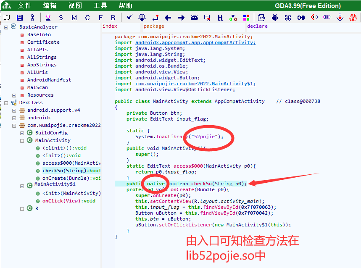
Task: Open the 帮助 menu
Action: click(x=126, y=5)
